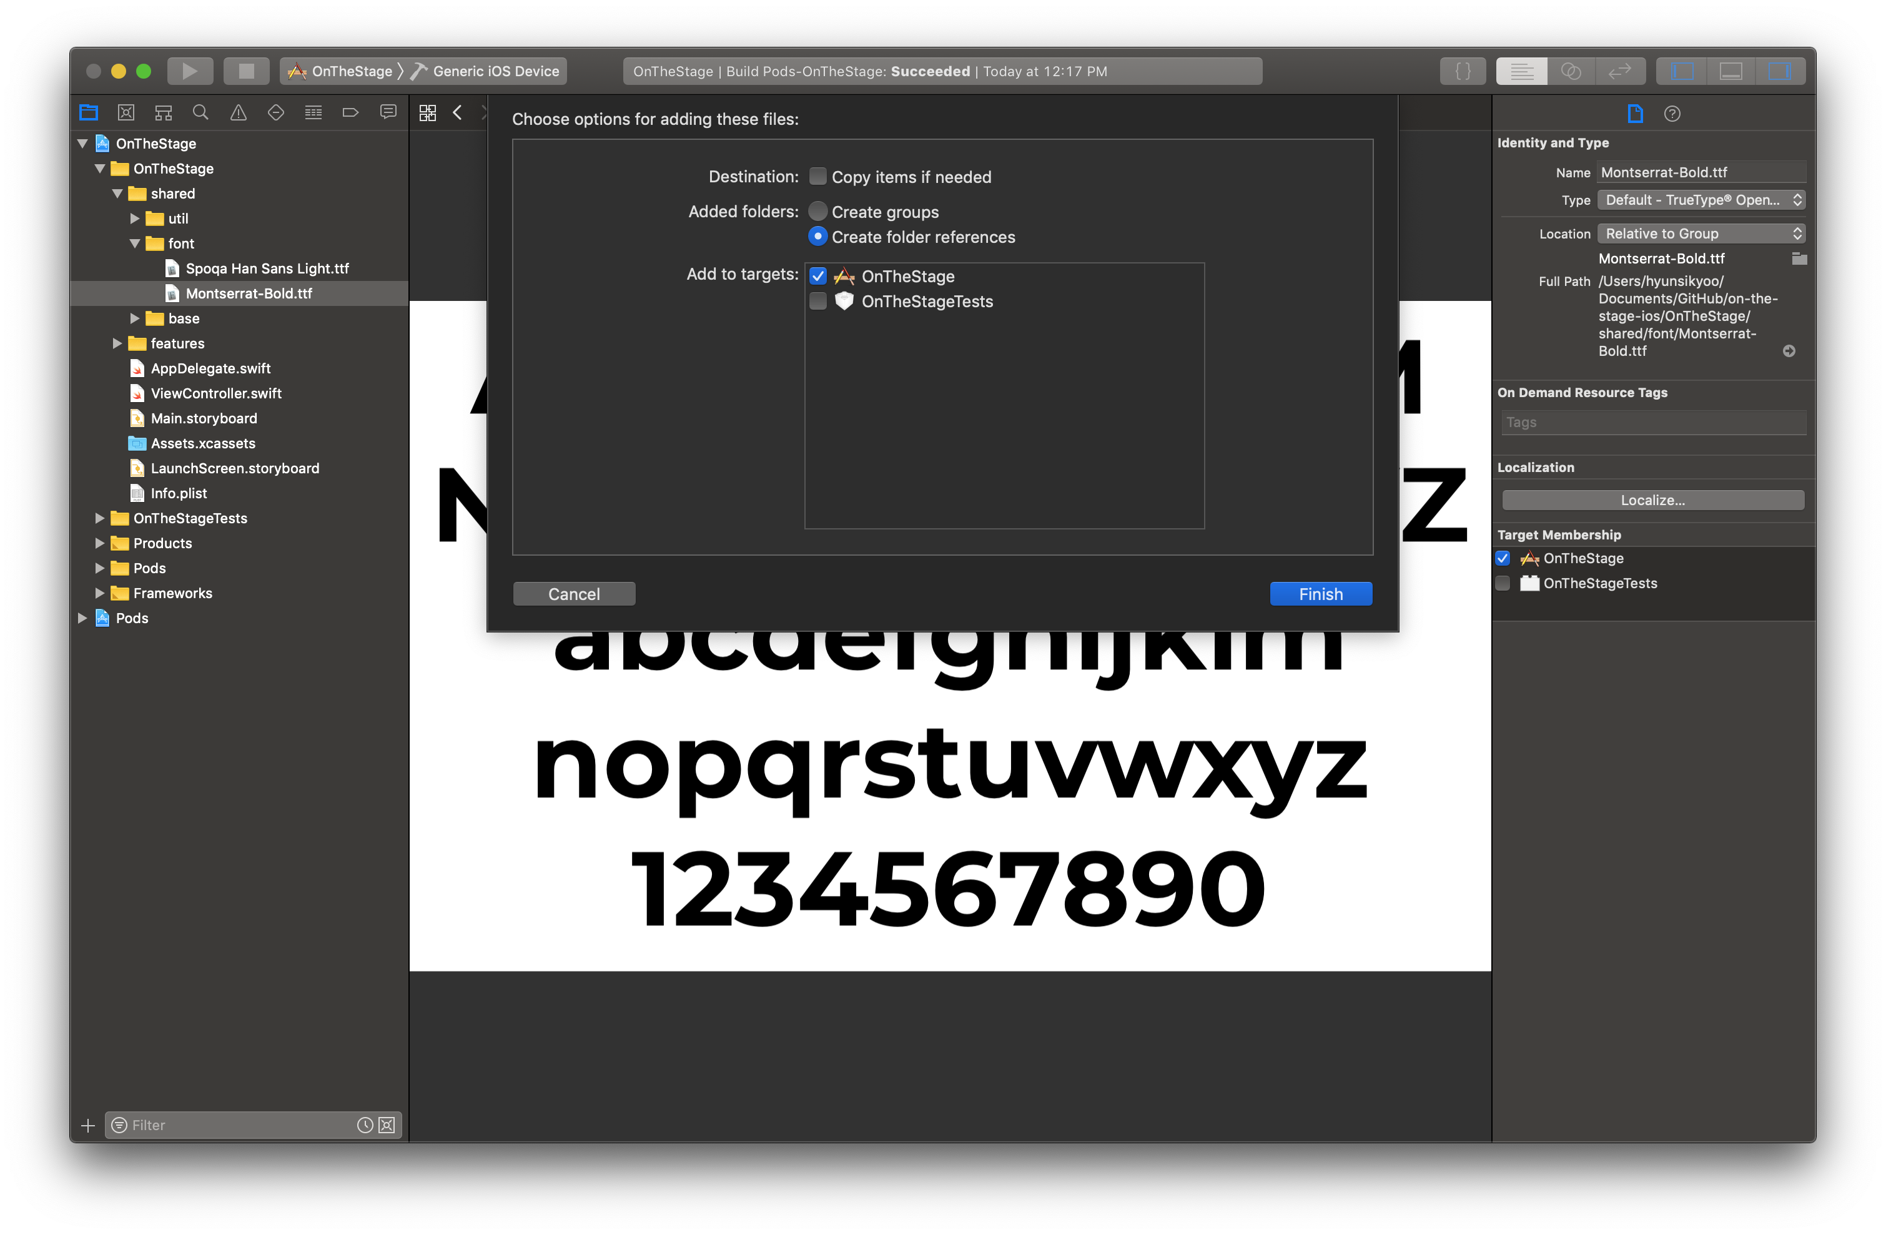
Task: Open Quick Help inspector icon
Action: click(1672, 114)
